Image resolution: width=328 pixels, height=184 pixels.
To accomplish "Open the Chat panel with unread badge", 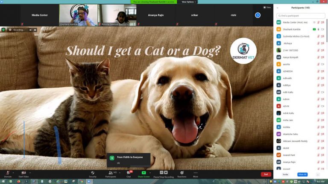I will pyautogui.click(x=129, y=174).
